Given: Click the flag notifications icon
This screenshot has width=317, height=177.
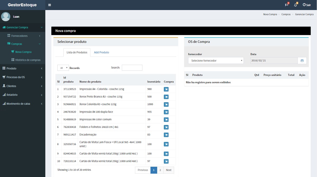Looking at the screenshot, I should point(286,4).
